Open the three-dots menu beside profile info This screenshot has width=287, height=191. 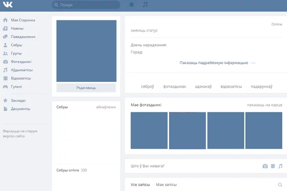tap(253, 63)
